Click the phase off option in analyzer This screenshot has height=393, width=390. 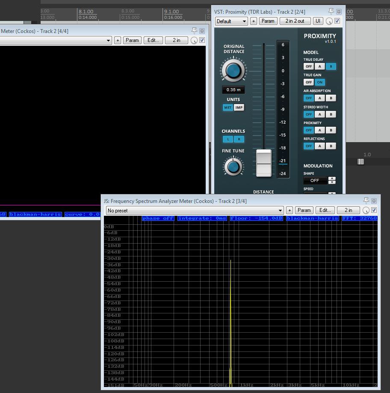click(158, 218)
